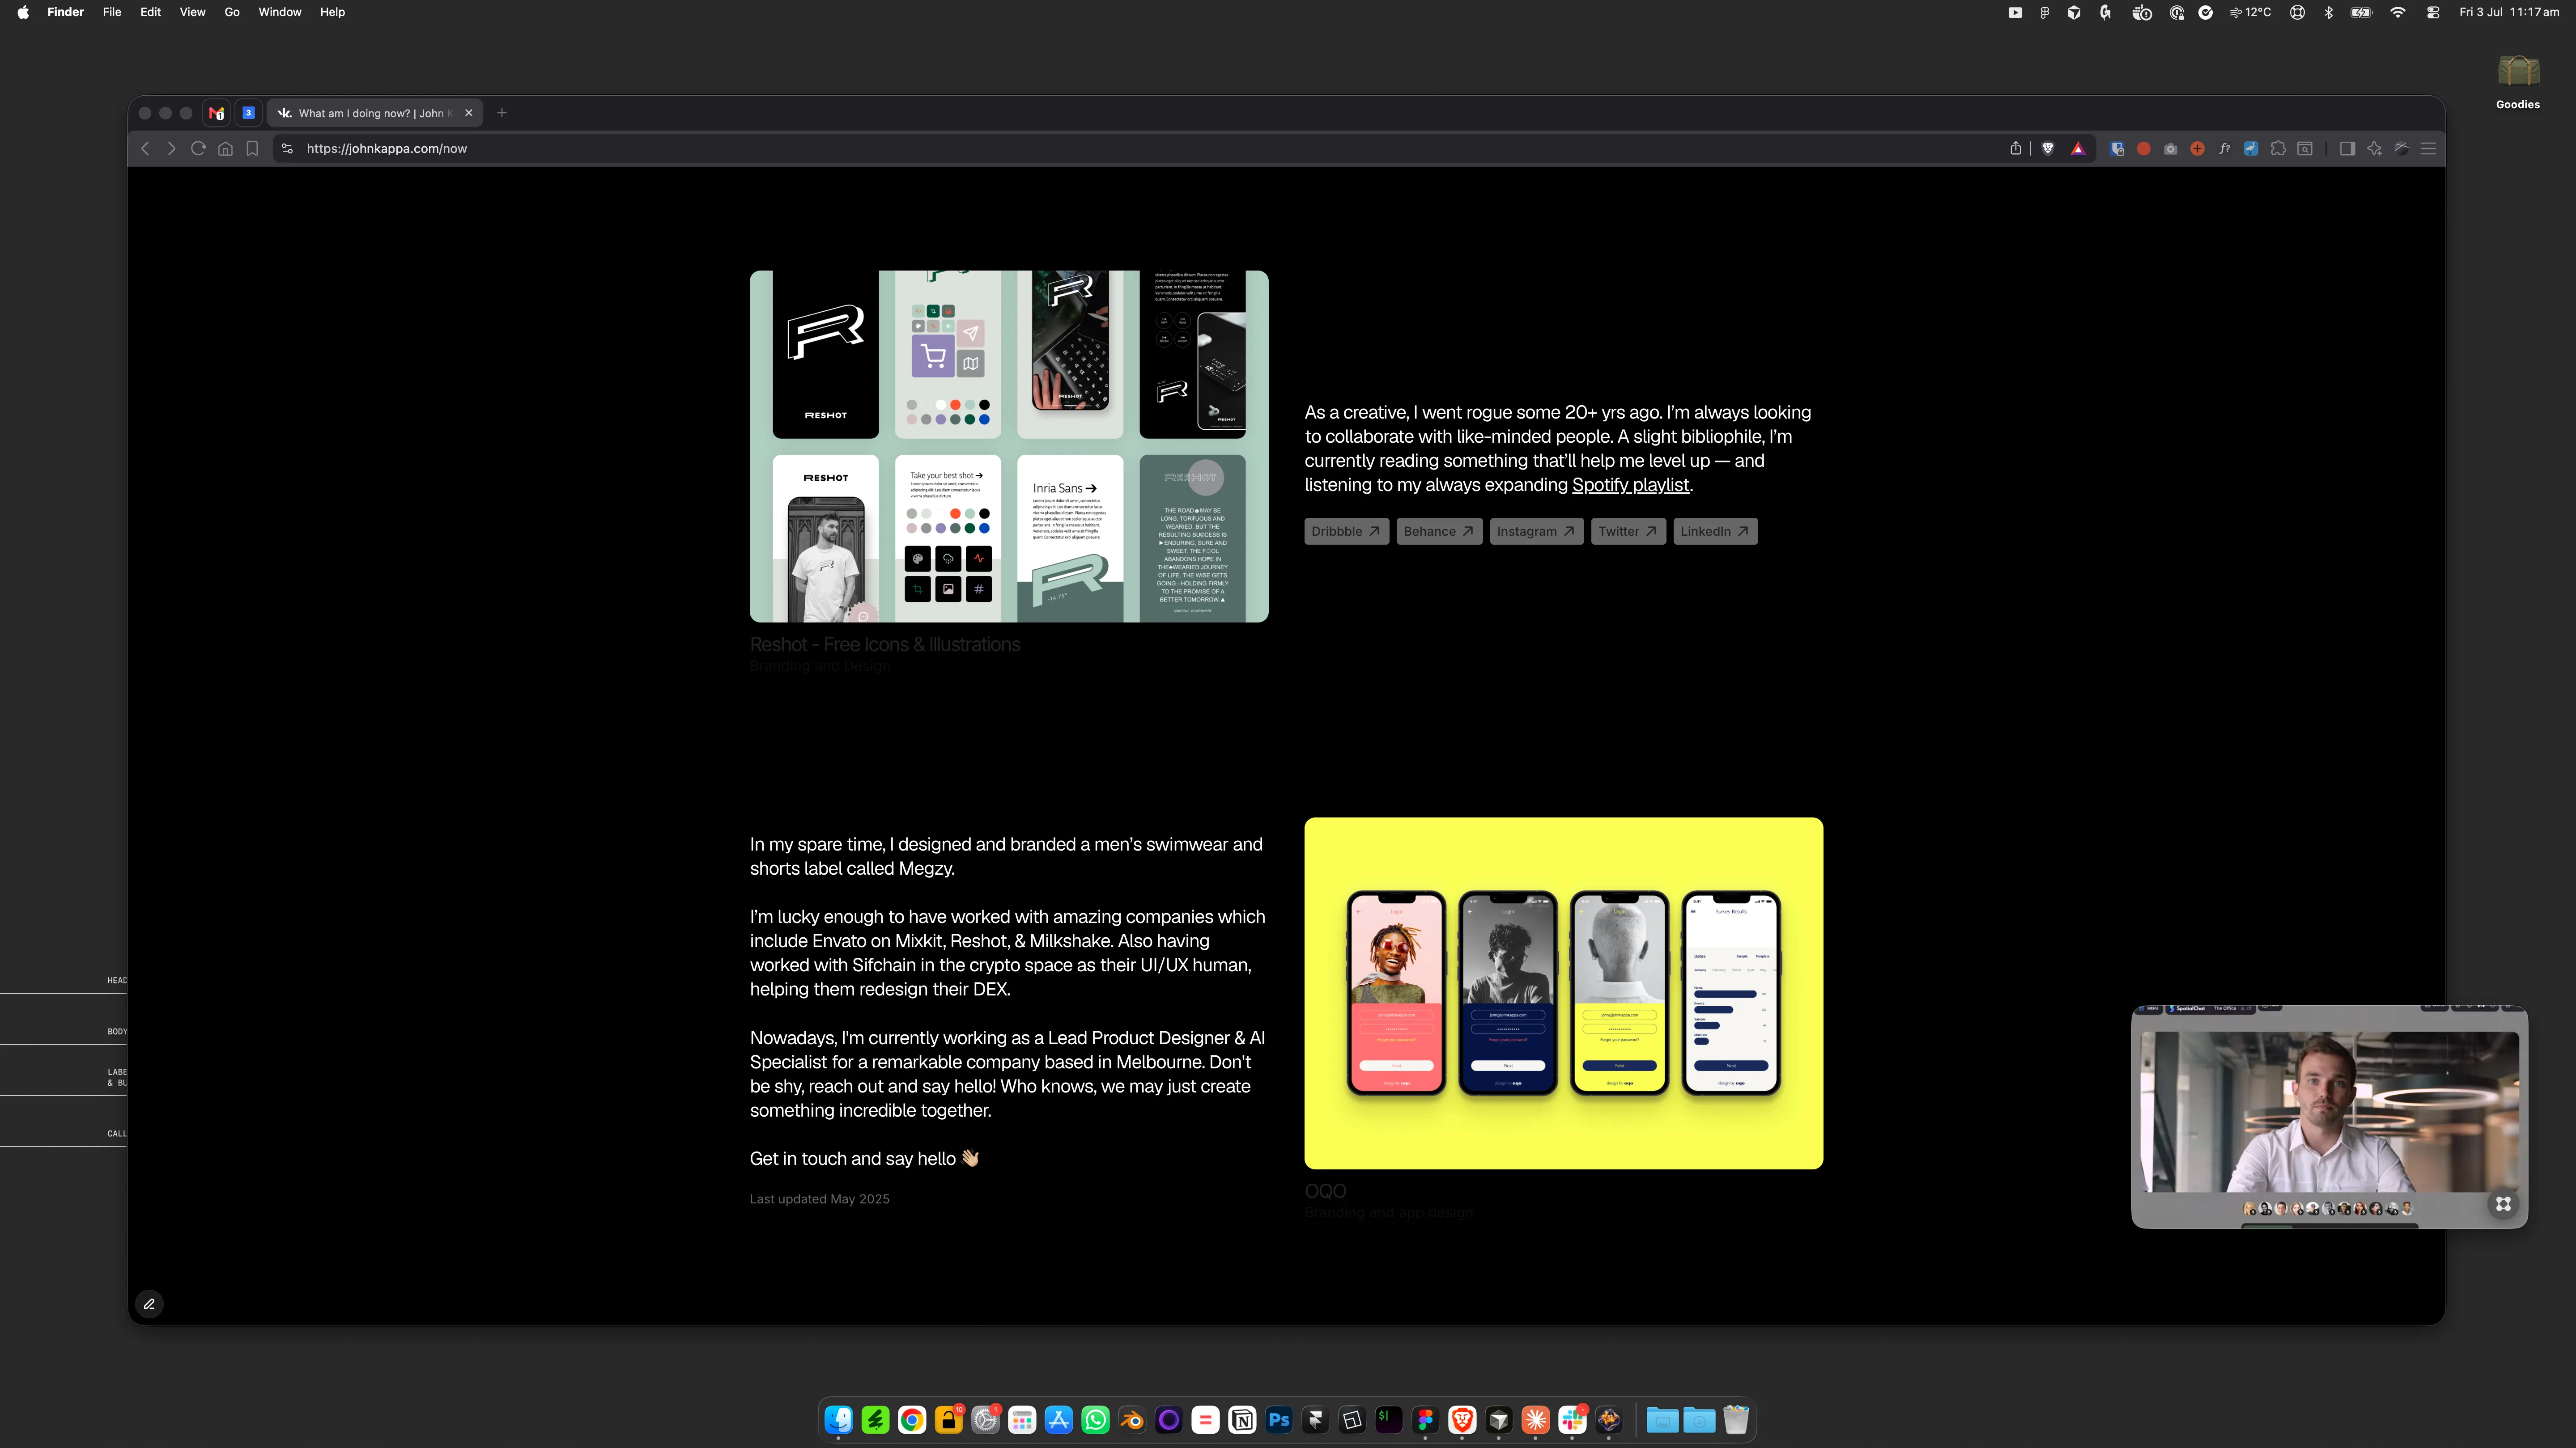Open a new browser tab with plus
This screenshot has width=2576, height=1448.
pos(502,113)
